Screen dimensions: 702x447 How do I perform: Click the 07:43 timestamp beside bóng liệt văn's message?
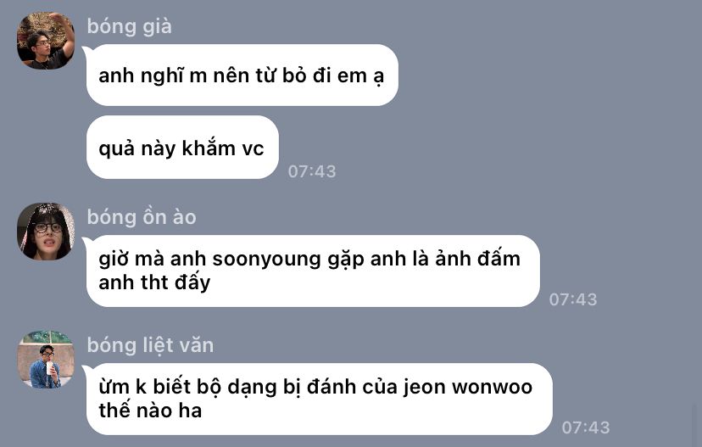click(586, 427)
